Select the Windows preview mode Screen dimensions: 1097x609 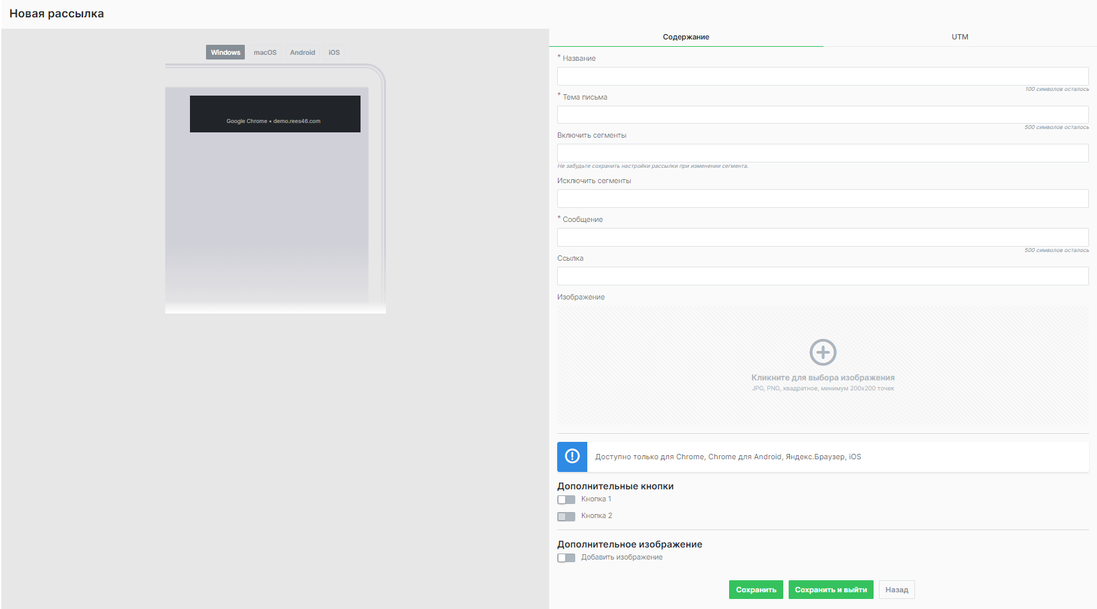(225, 51)
